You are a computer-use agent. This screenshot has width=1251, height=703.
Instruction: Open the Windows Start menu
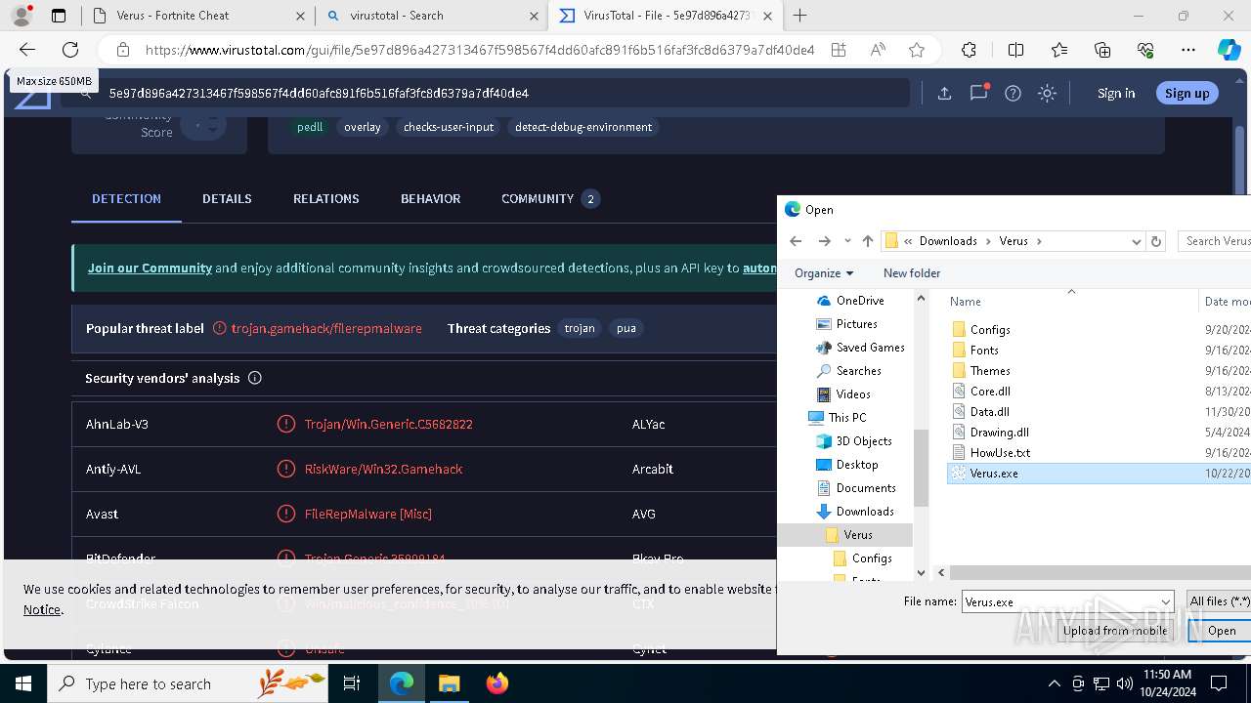23,683
